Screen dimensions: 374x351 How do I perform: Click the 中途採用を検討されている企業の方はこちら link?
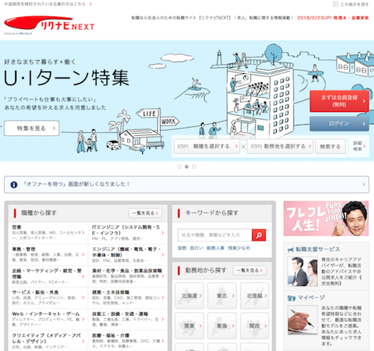coord(48,4)
